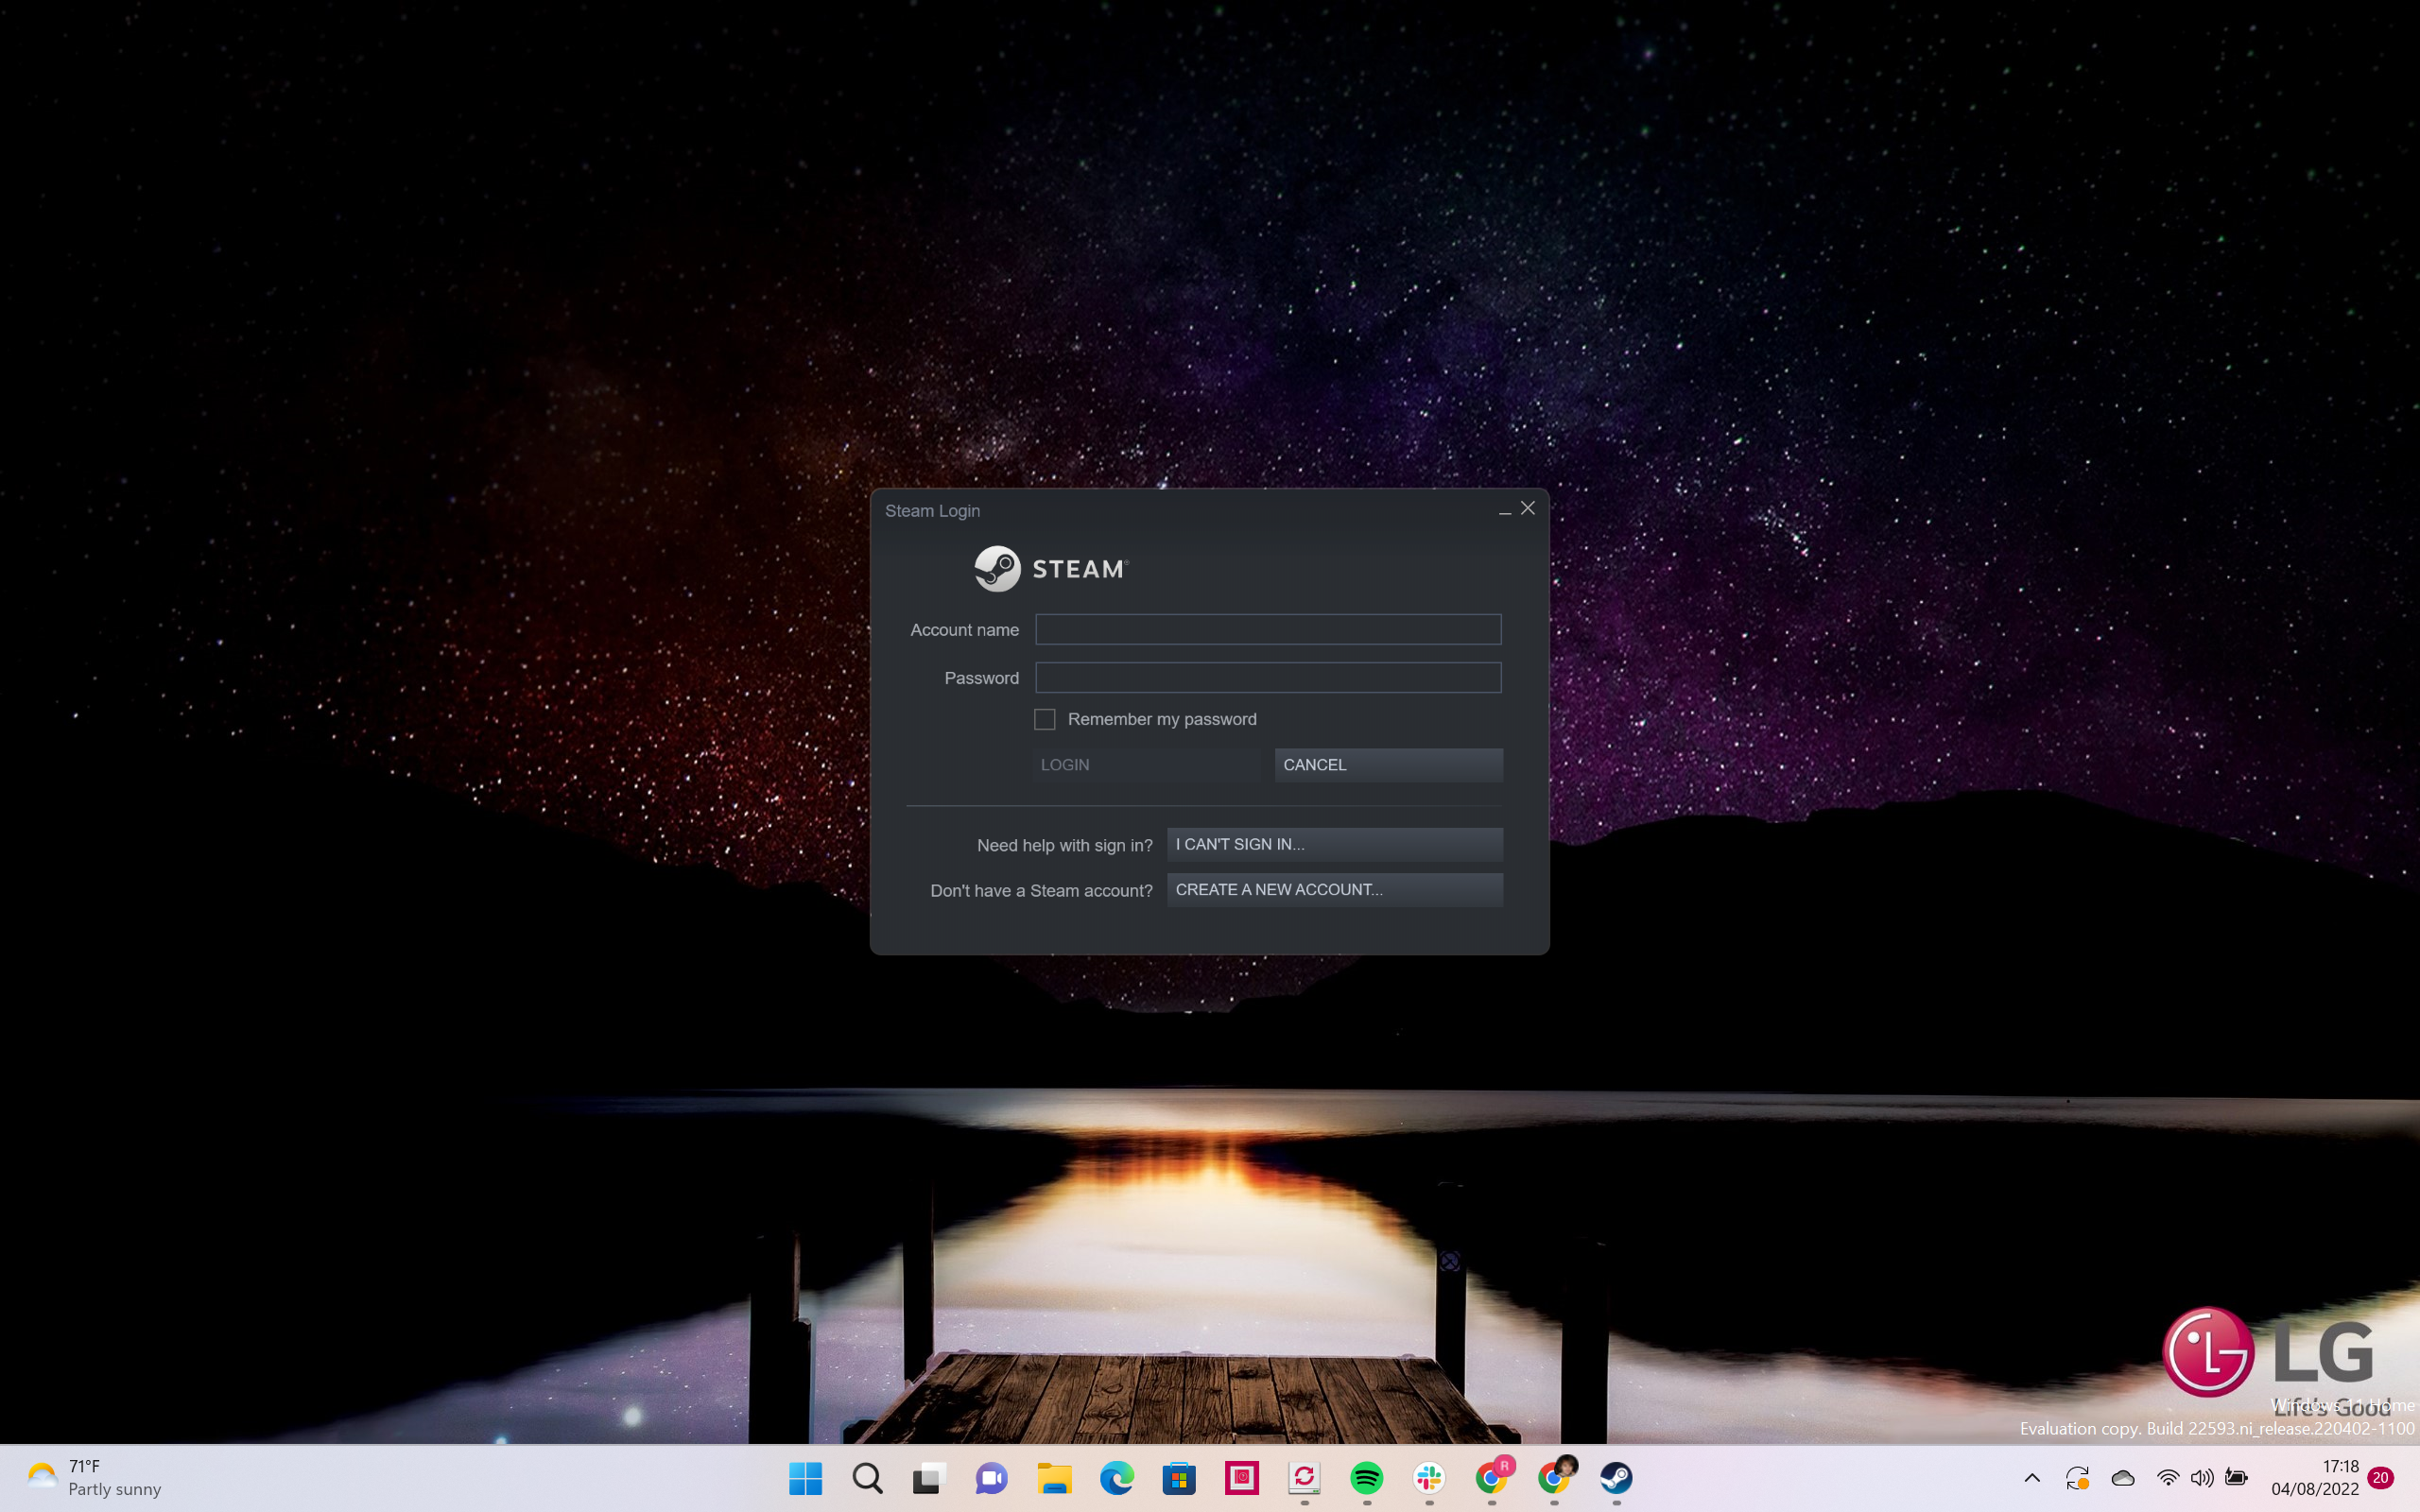Click CREATE A NEW ACCOUNT button
Viewport: 2420px width, 1512px height.
pos(1335,888)
